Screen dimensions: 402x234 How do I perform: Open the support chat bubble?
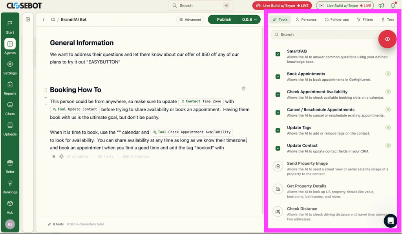[x=390, y=220]
